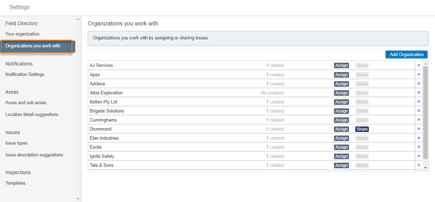The image size is (435, 202).
Task: Go to Areas and sub-areas settings
Action: coord(26,103)
